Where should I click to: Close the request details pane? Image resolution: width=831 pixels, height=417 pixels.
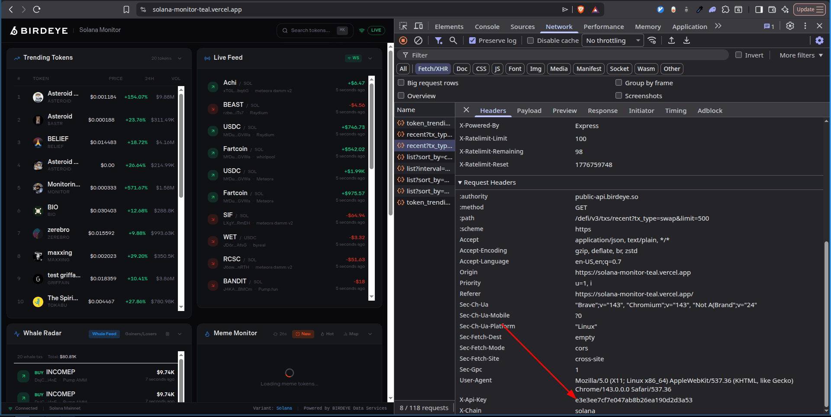pos(466,110)
